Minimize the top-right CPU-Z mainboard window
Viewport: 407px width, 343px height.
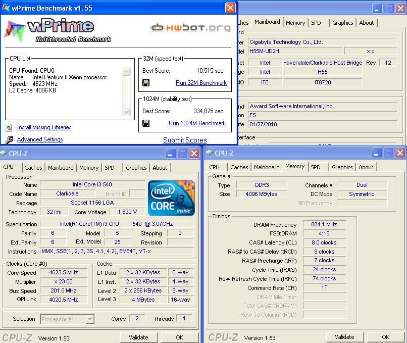[377, 9]
